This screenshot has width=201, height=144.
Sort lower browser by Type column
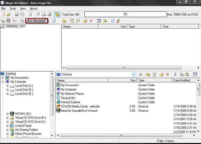[154, 80]
